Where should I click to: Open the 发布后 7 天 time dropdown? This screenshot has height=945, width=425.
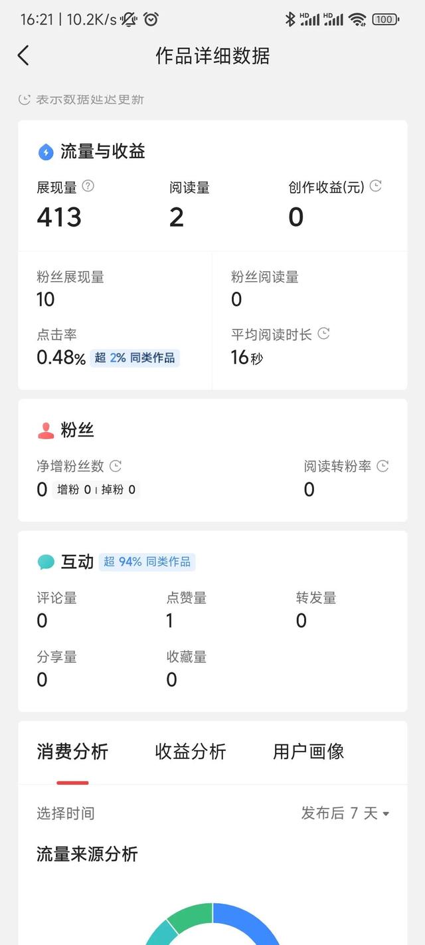tap(345, 813)
